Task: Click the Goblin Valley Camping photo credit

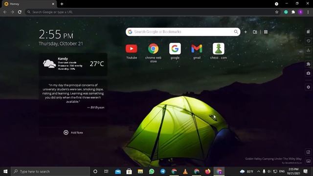Action: point(273,159)
